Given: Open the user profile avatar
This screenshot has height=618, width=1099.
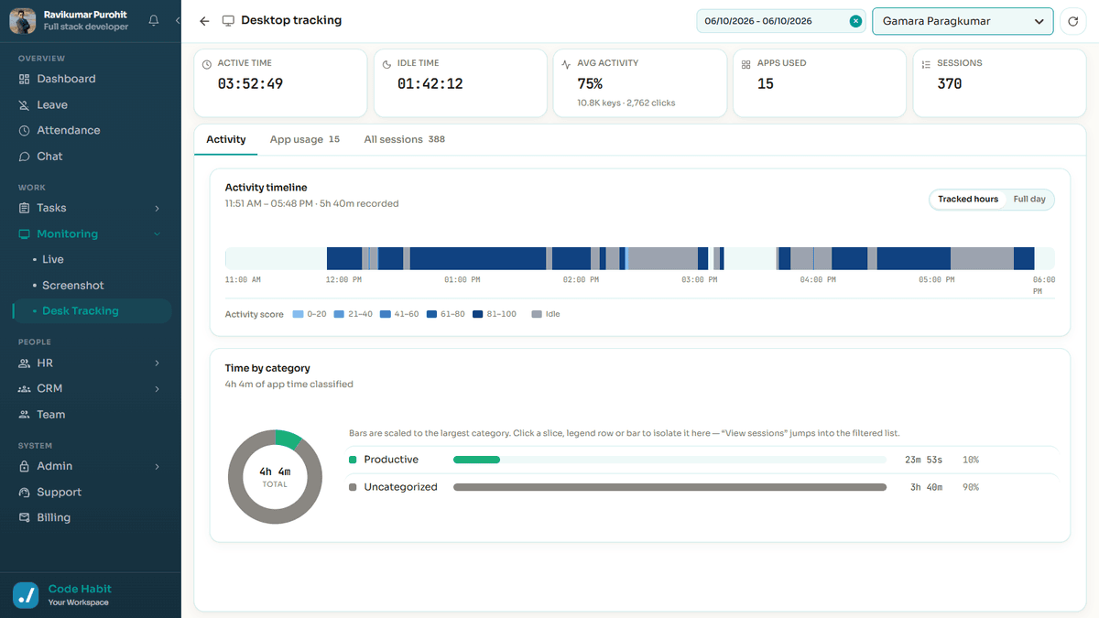Looking at the screenshot, I should click(x=23, y=20).
